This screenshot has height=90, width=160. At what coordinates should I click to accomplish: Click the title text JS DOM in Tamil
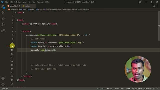click(x=39, y=24)
